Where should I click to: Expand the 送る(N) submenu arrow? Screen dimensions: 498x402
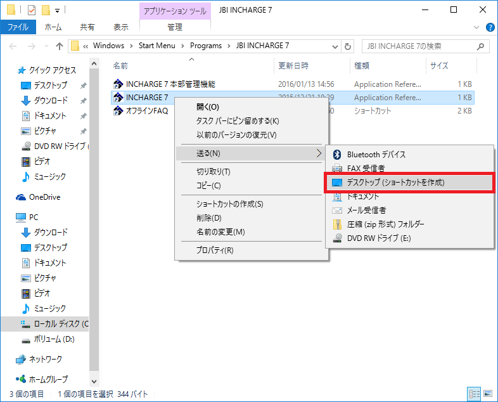(319, 153)
